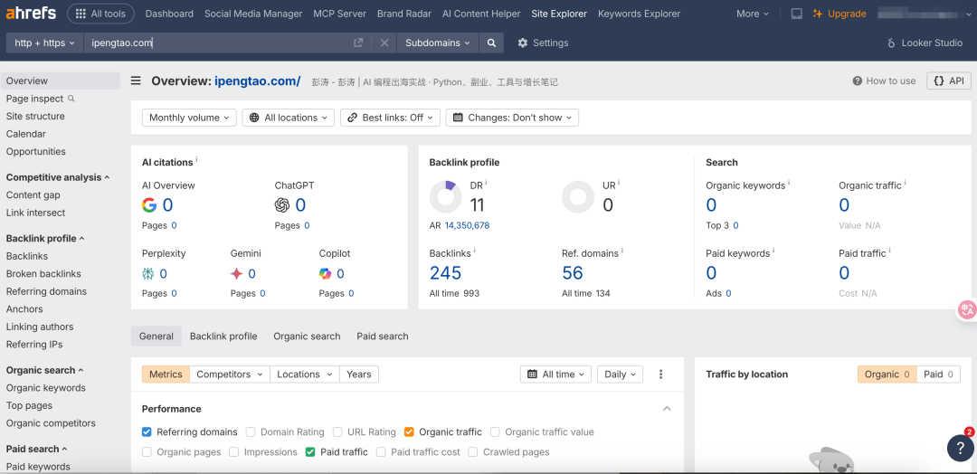The image size is (977, 474).
Task: Open the 245 backlinks link
Action: (x=445, y=273)
